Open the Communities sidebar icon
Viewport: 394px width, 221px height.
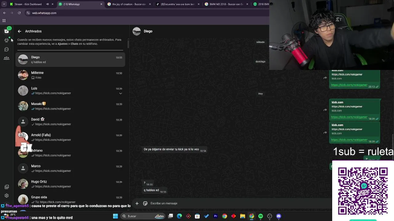tap(6, 58)
